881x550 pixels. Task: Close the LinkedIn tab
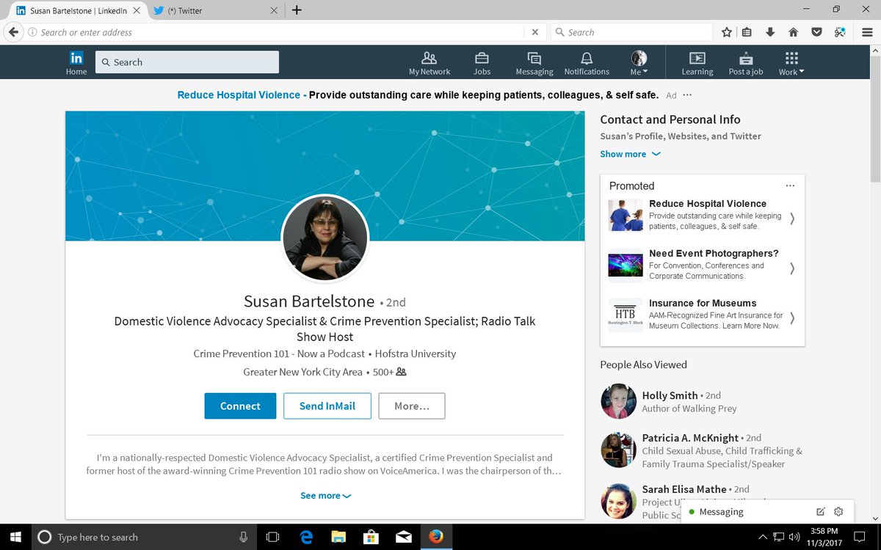[x=136, y=10]
